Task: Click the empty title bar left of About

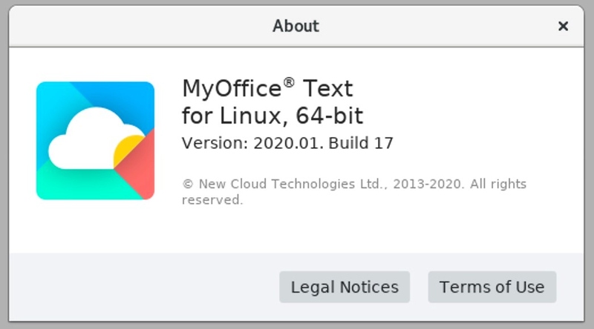Action: [x=134, y=26]
